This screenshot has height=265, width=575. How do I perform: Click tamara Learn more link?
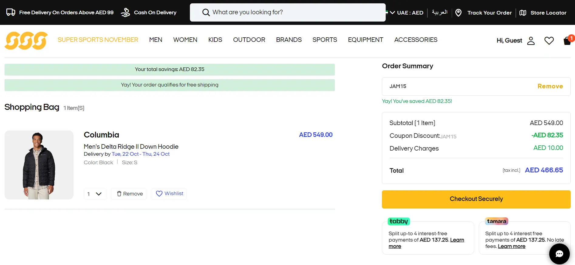[512, 246]
